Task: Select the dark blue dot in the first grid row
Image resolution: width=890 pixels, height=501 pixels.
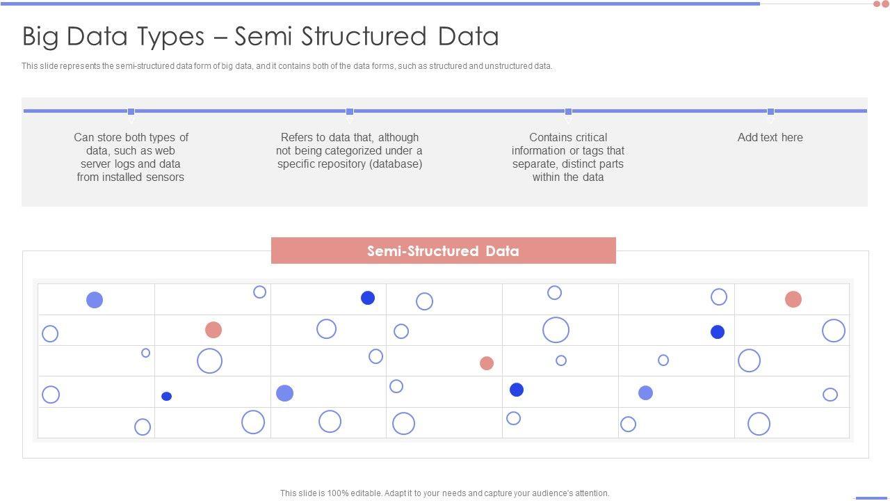Action: (368, 298)
